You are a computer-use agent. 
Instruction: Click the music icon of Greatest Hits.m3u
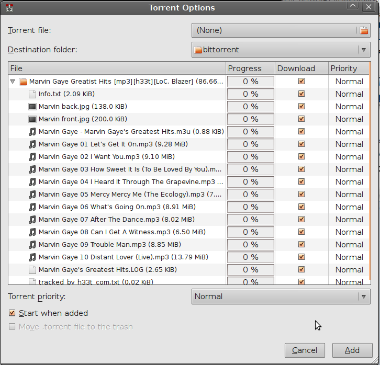click(32, 132)
